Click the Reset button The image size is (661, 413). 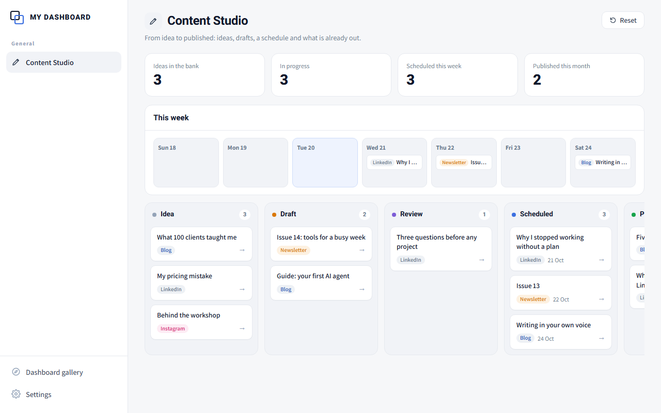(623, 20)
